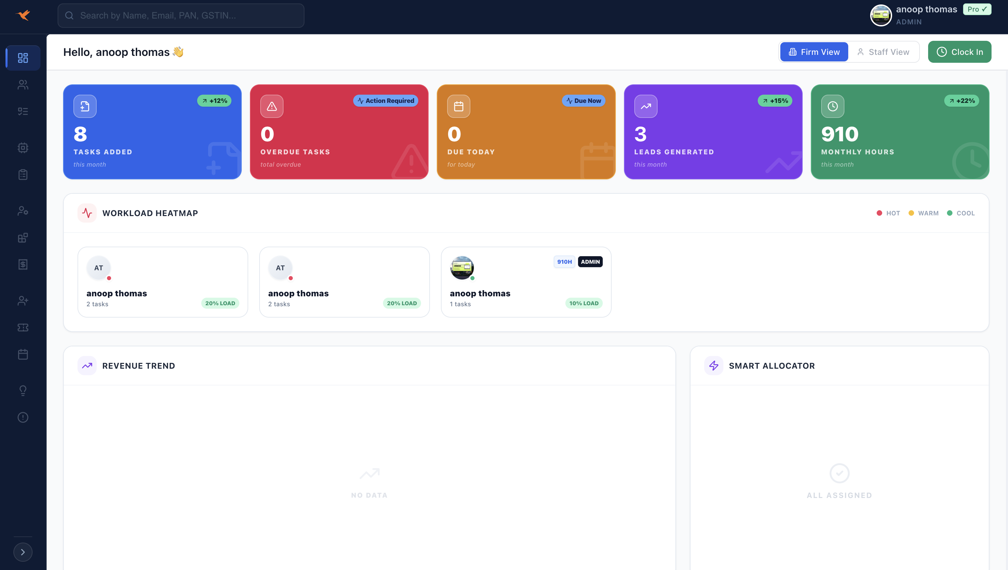Switch to Staff View
Viewport: 1008px width, 570px height.
coord(884,51)
